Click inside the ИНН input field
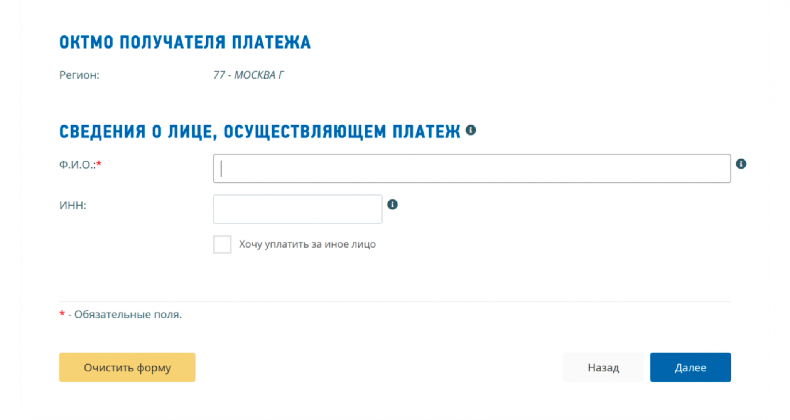Image resolution: width=790 pixels, height=420 pixels. (x=297, y=209)
